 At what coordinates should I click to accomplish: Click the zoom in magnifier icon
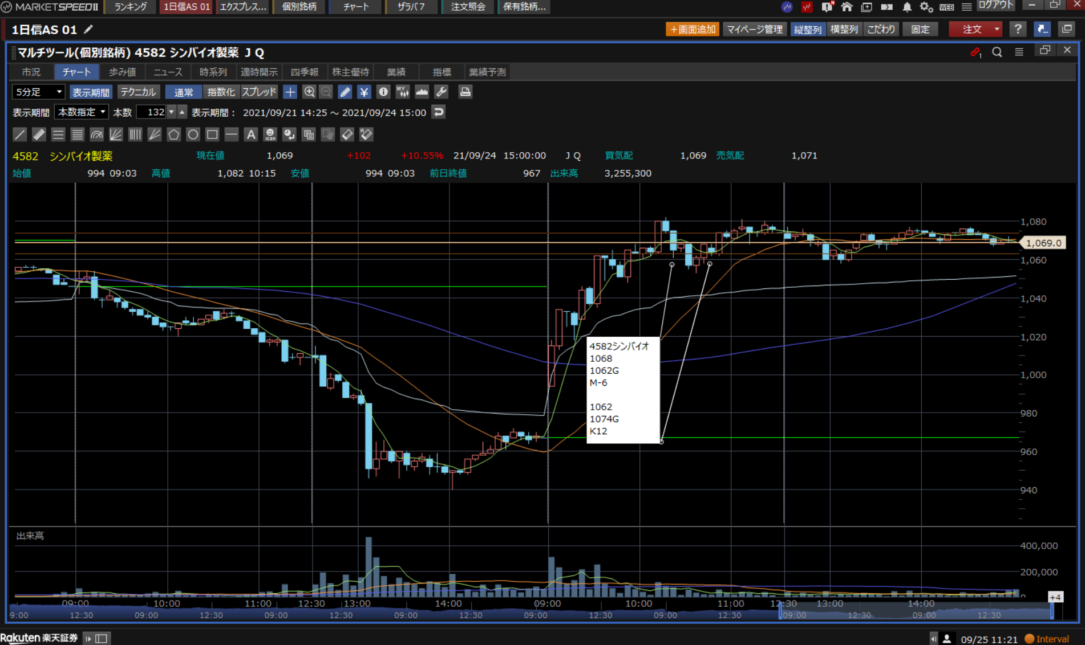point(309,92)
